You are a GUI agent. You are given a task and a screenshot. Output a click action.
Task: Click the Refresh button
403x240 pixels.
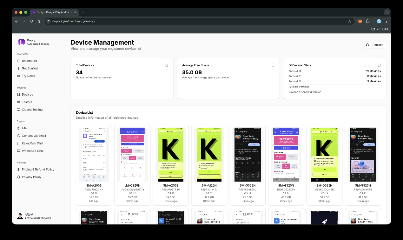click(x=374, y=45)
